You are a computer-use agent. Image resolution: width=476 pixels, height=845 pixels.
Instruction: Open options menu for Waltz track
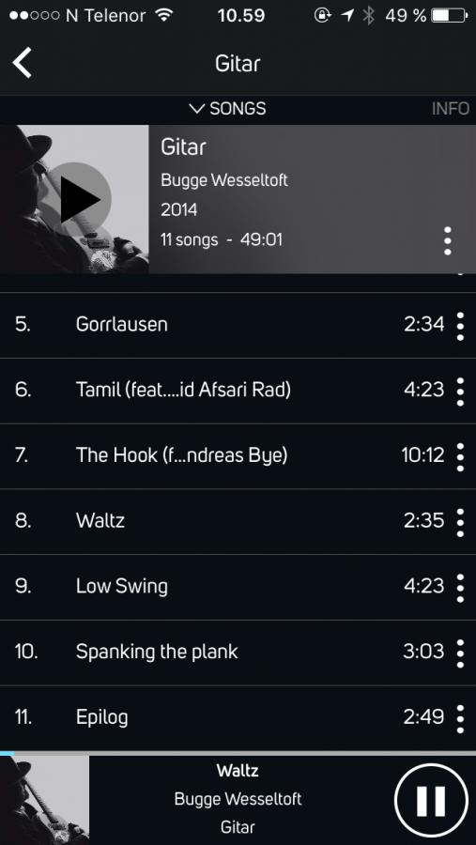pyautogui.click(x=460, y=522)
